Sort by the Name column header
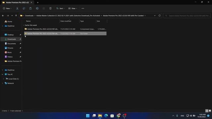Screen dimensions: 212x119 click(28, 21)
